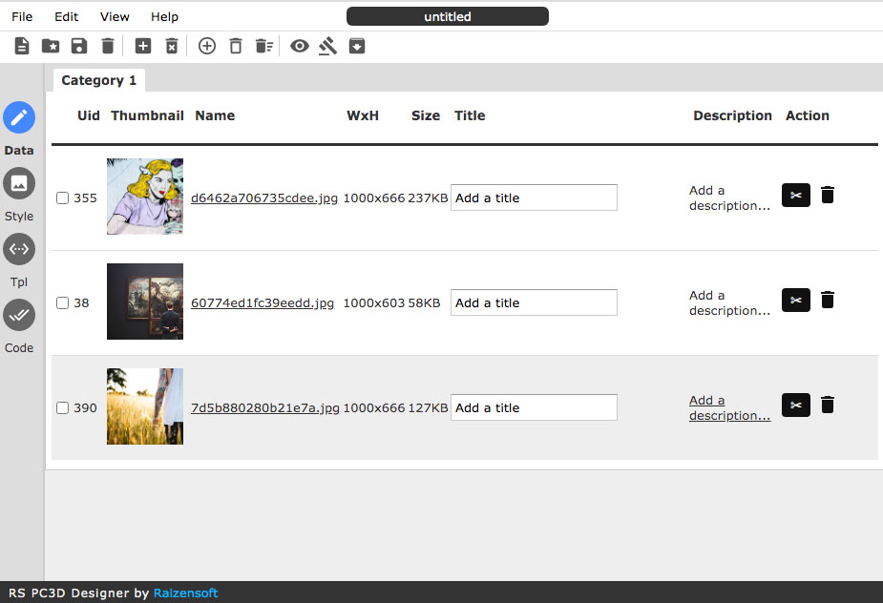Check the box for Uid 355
Viewport: 883px width, 603px height.
62,198
